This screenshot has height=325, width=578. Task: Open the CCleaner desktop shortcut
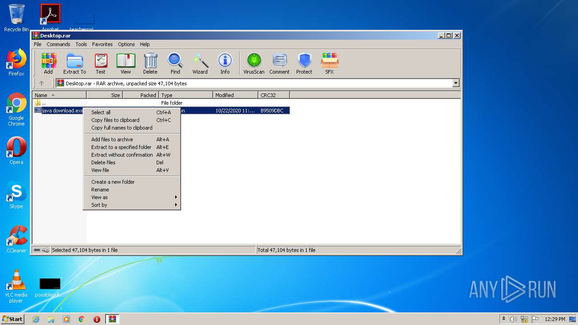pyautogui.click(x=16, y=239)
